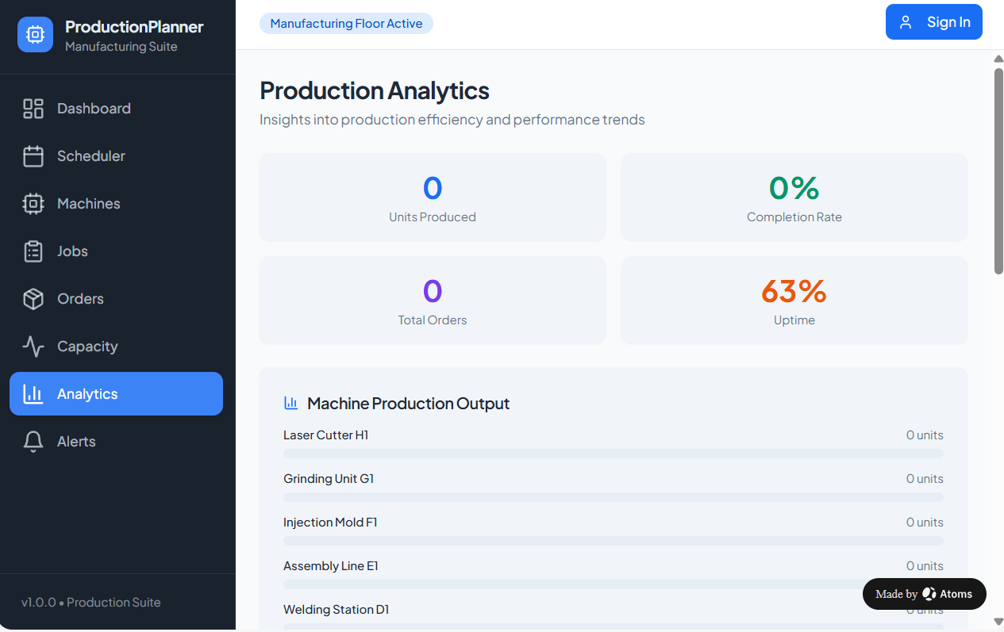
Task: Click the Atoms logo in Made by badge
Action: coord(929,594)
